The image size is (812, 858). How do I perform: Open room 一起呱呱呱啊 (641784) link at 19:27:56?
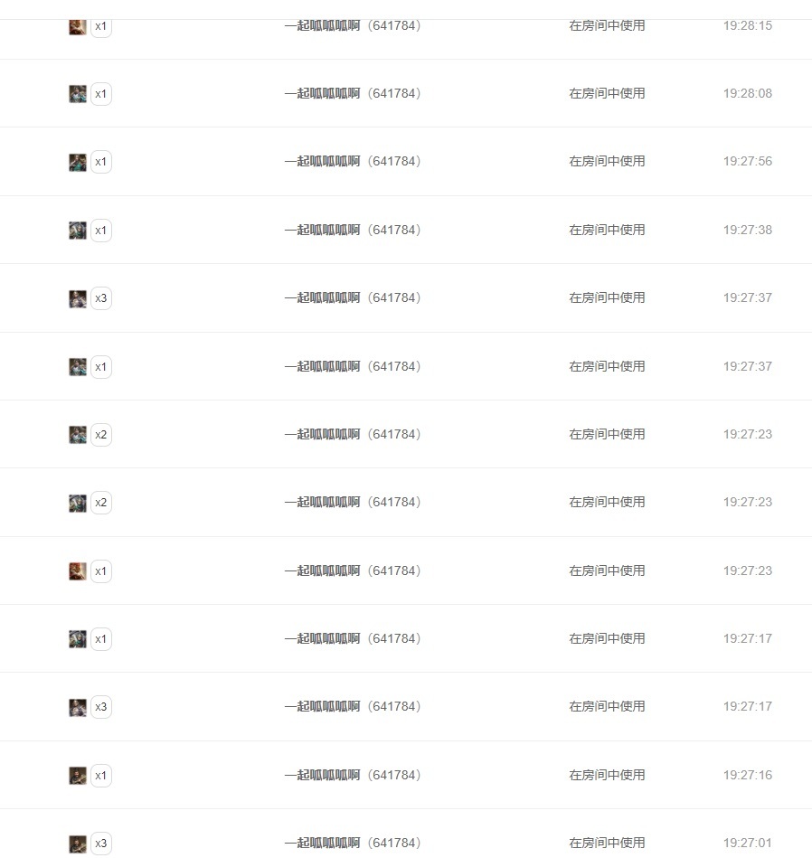(x=353, y=162)
